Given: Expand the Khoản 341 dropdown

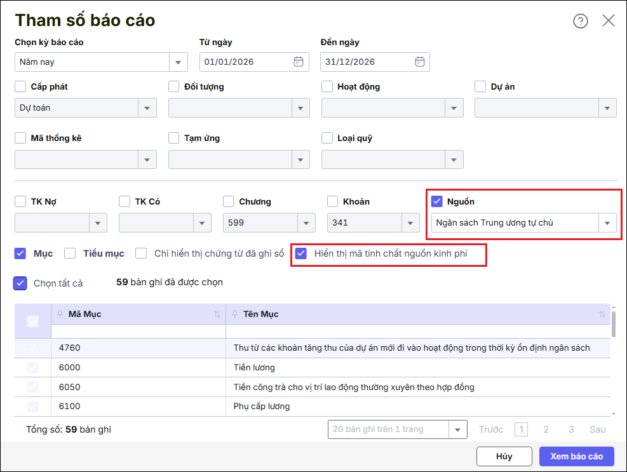Looking at the screenshot, I should [x=410, y=223].
